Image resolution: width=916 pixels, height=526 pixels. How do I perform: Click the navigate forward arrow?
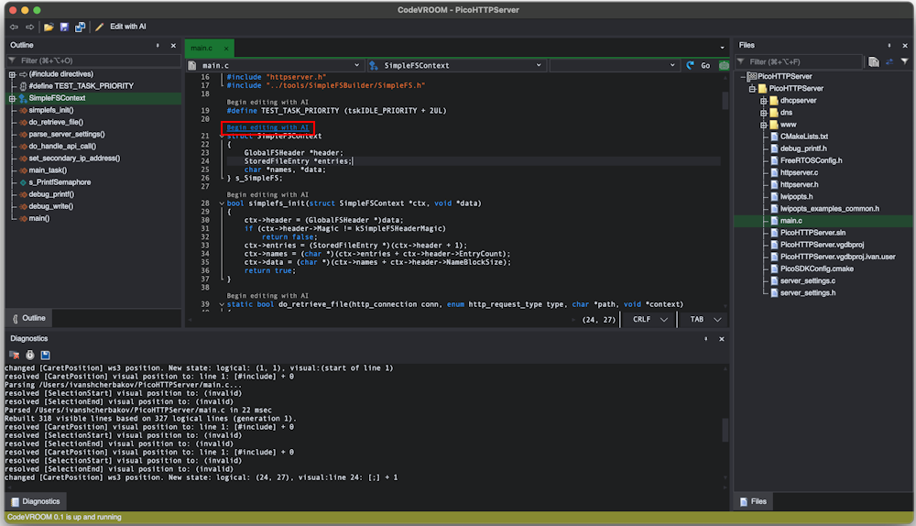(x=29, y=27)
